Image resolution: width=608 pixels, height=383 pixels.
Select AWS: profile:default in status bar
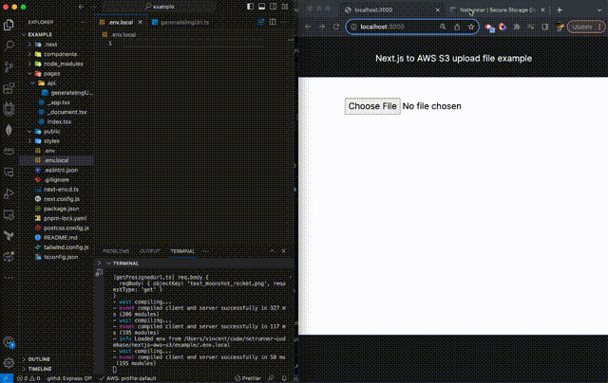tap(129, 378)
